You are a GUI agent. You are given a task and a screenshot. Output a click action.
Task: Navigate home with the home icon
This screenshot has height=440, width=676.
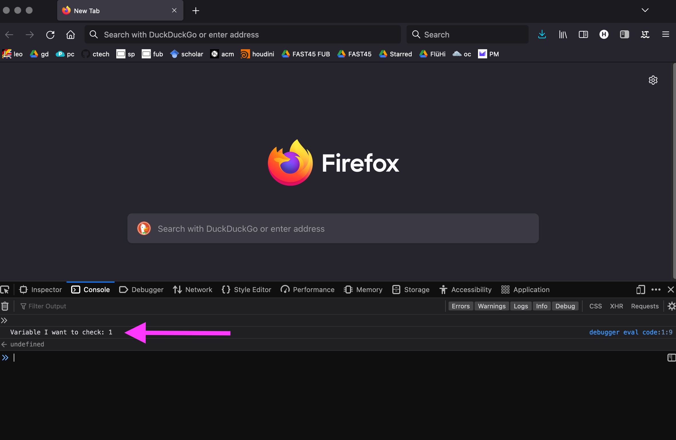[70, 34]
